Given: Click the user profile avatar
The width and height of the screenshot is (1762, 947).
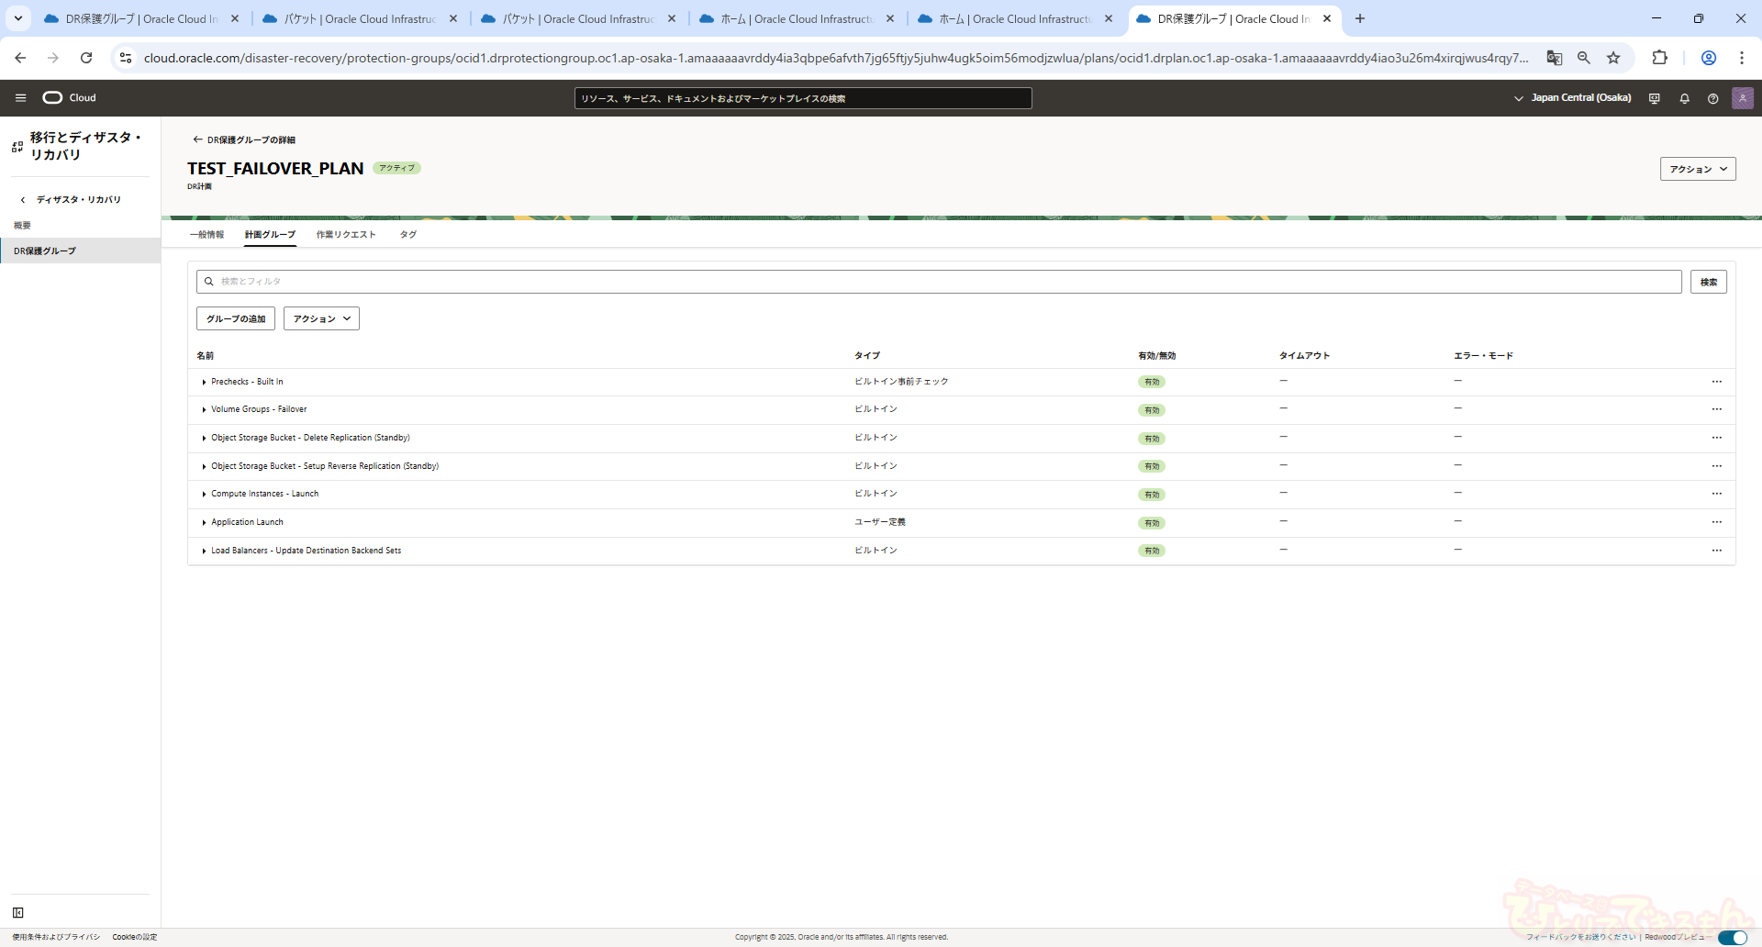Looking at the screenshot, I should [1742, 98].
